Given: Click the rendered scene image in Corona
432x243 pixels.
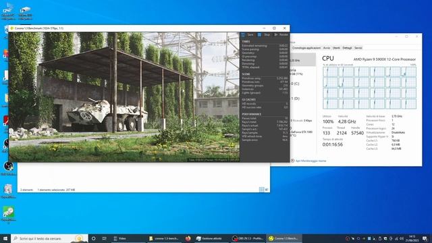Looking at the screenshot, I should tap(124, 97).
